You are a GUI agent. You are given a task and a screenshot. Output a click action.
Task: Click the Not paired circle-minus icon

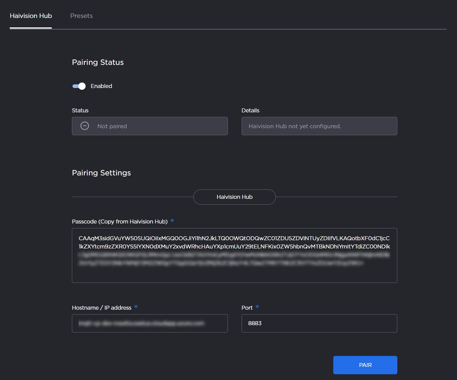(x=85, y=126)
